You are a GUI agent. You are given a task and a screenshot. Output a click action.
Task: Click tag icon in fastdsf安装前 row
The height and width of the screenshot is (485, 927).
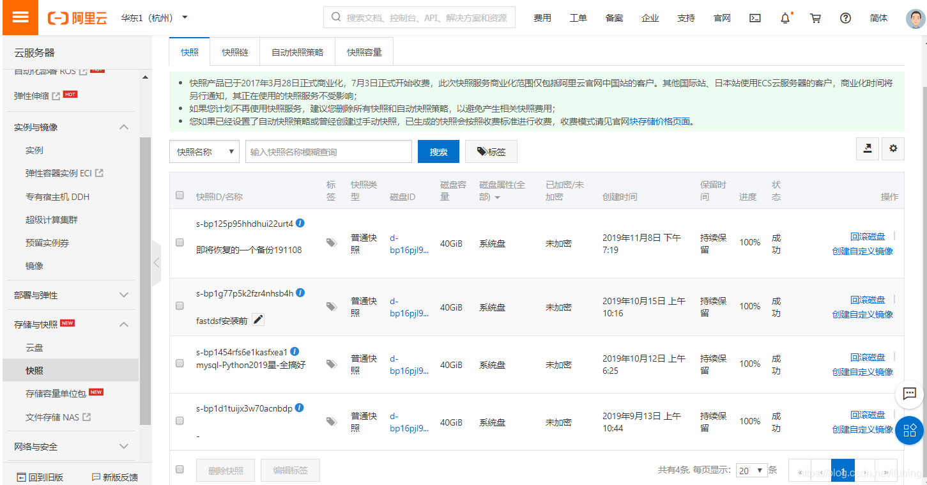click(x=332, y=307)
